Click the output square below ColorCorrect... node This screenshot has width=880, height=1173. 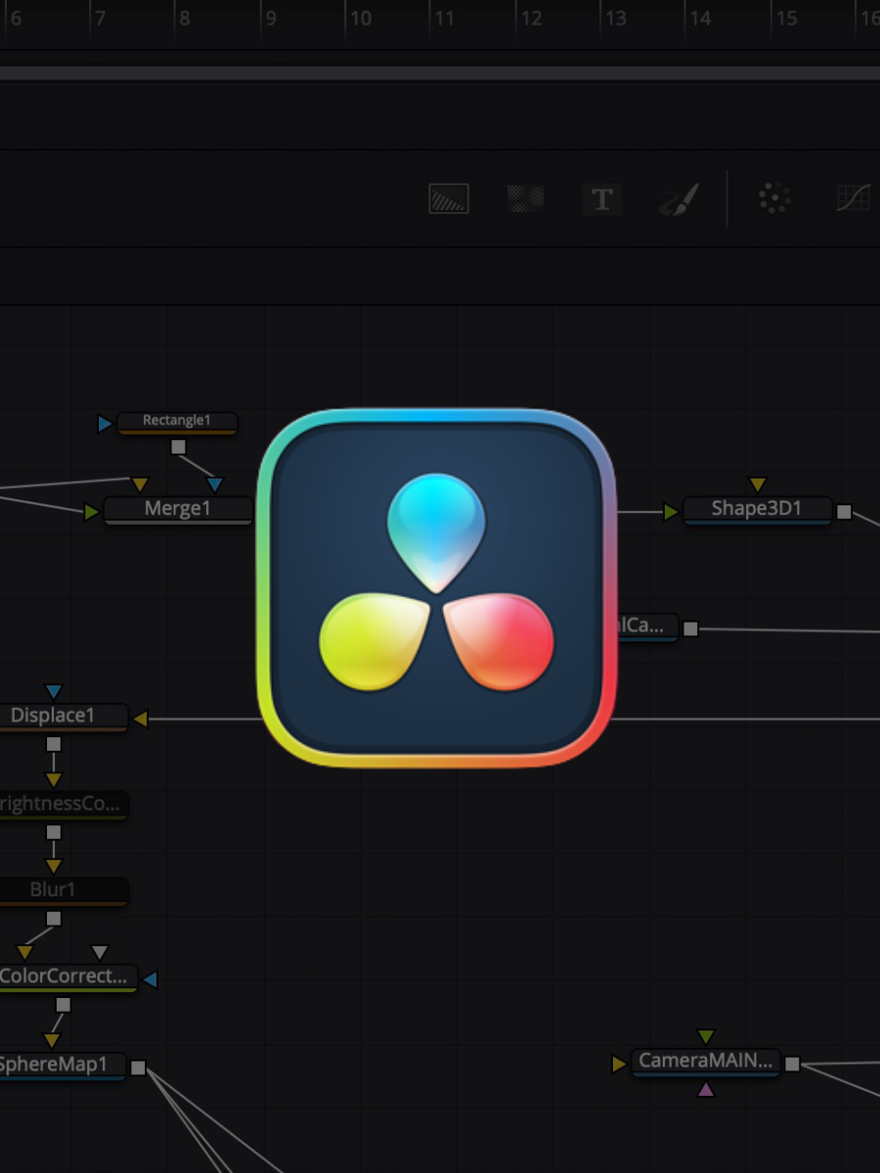[64, 1004]
